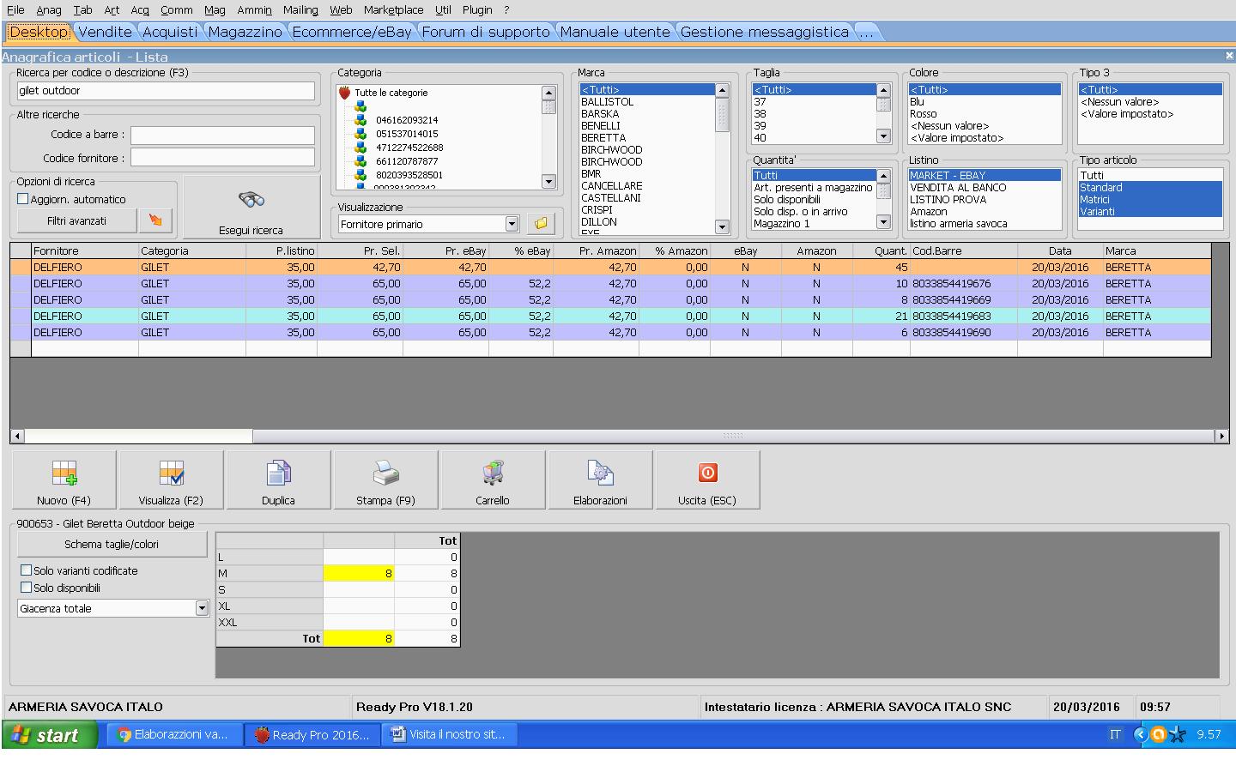
Task: Click the star icon in system tray
Action: click(1178, 734)
